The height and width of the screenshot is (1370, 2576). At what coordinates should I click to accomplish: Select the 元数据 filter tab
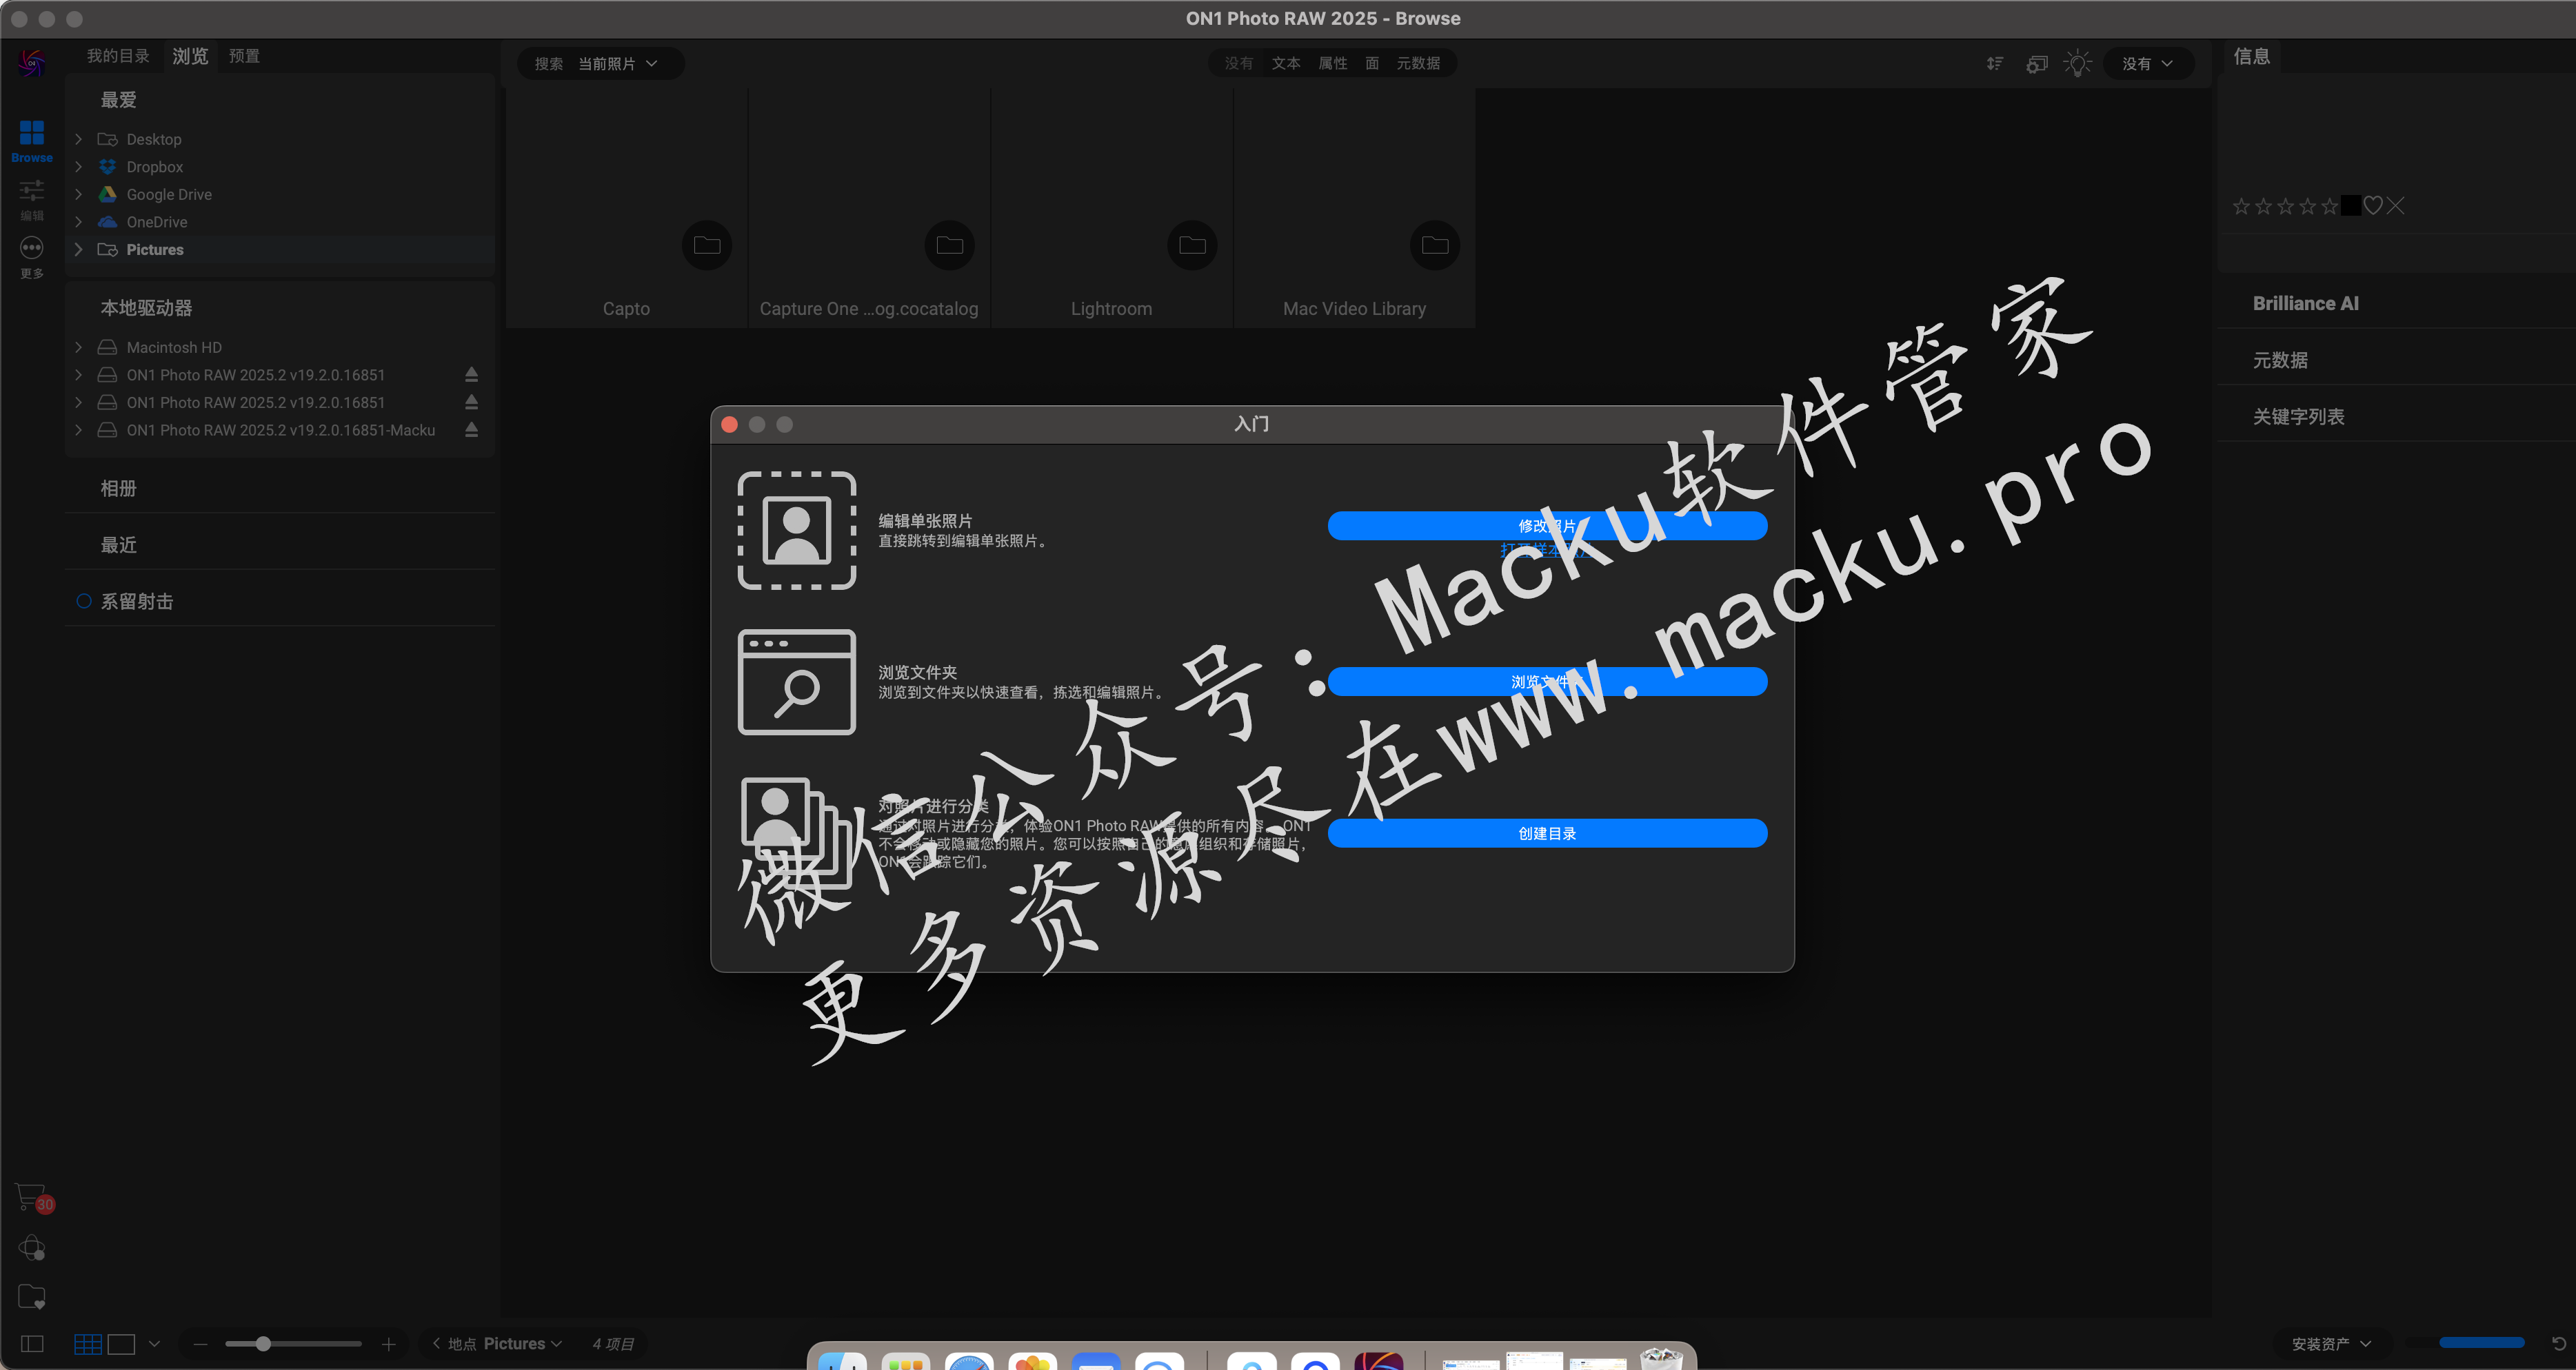coord(1418,64)
